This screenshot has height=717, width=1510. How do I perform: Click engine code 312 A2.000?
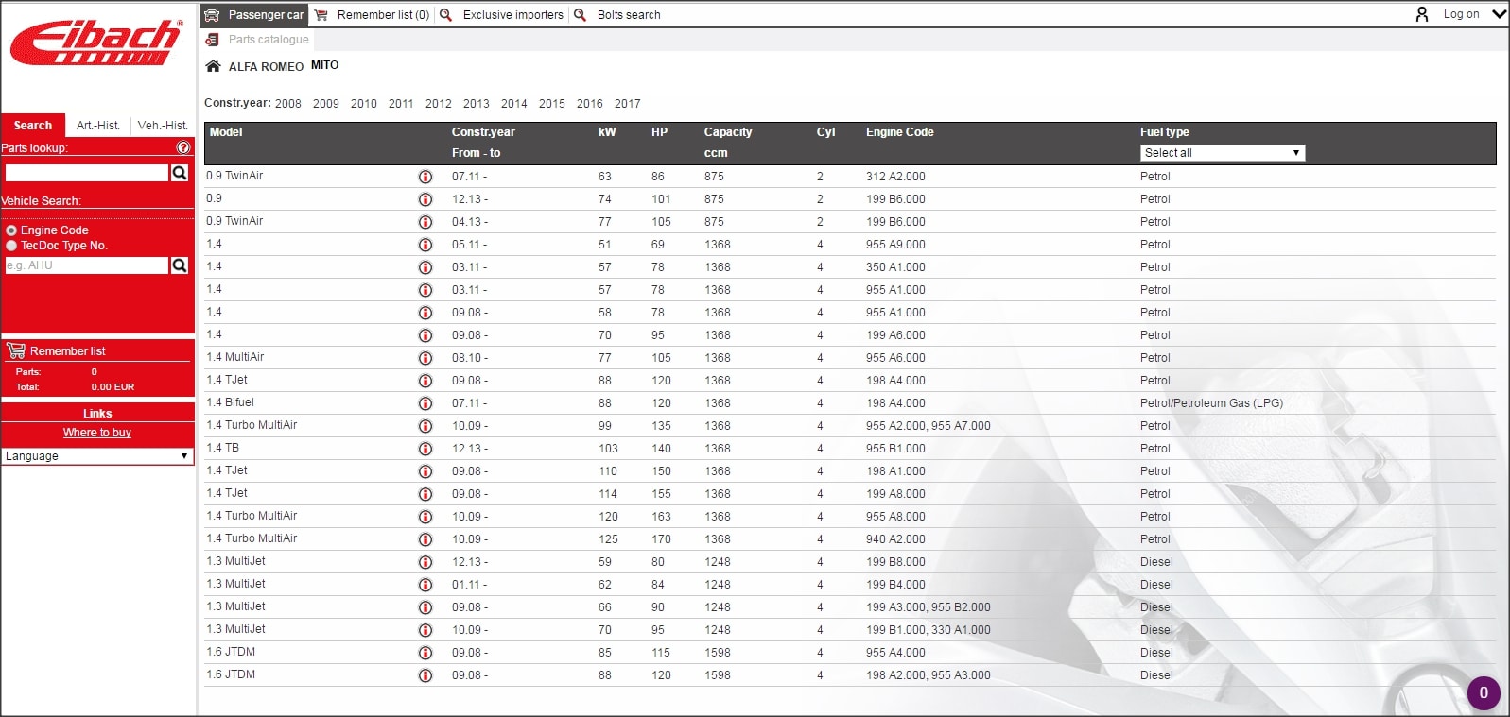[895, 177]
